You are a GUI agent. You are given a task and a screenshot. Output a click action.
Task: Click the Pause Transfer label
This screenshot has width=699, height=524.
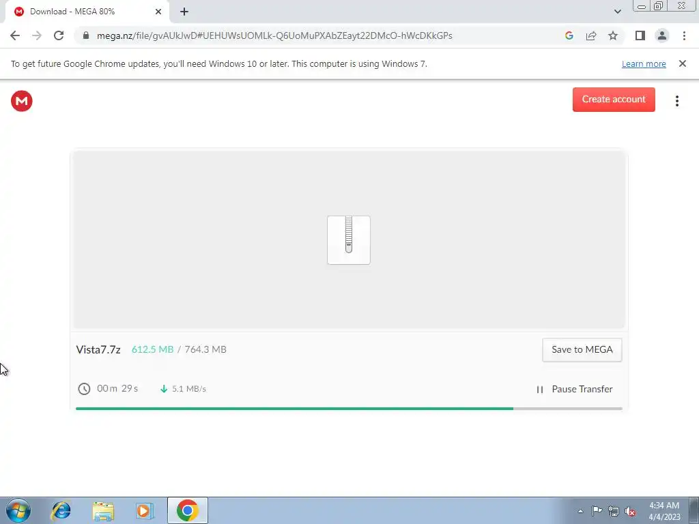[582, 390]
